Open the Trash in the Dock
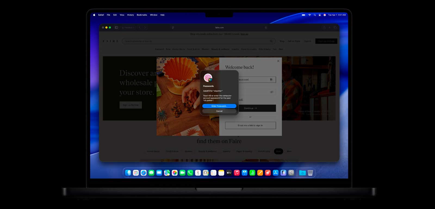The width and height of the screenshot is (435, 209). click(310, 173)
